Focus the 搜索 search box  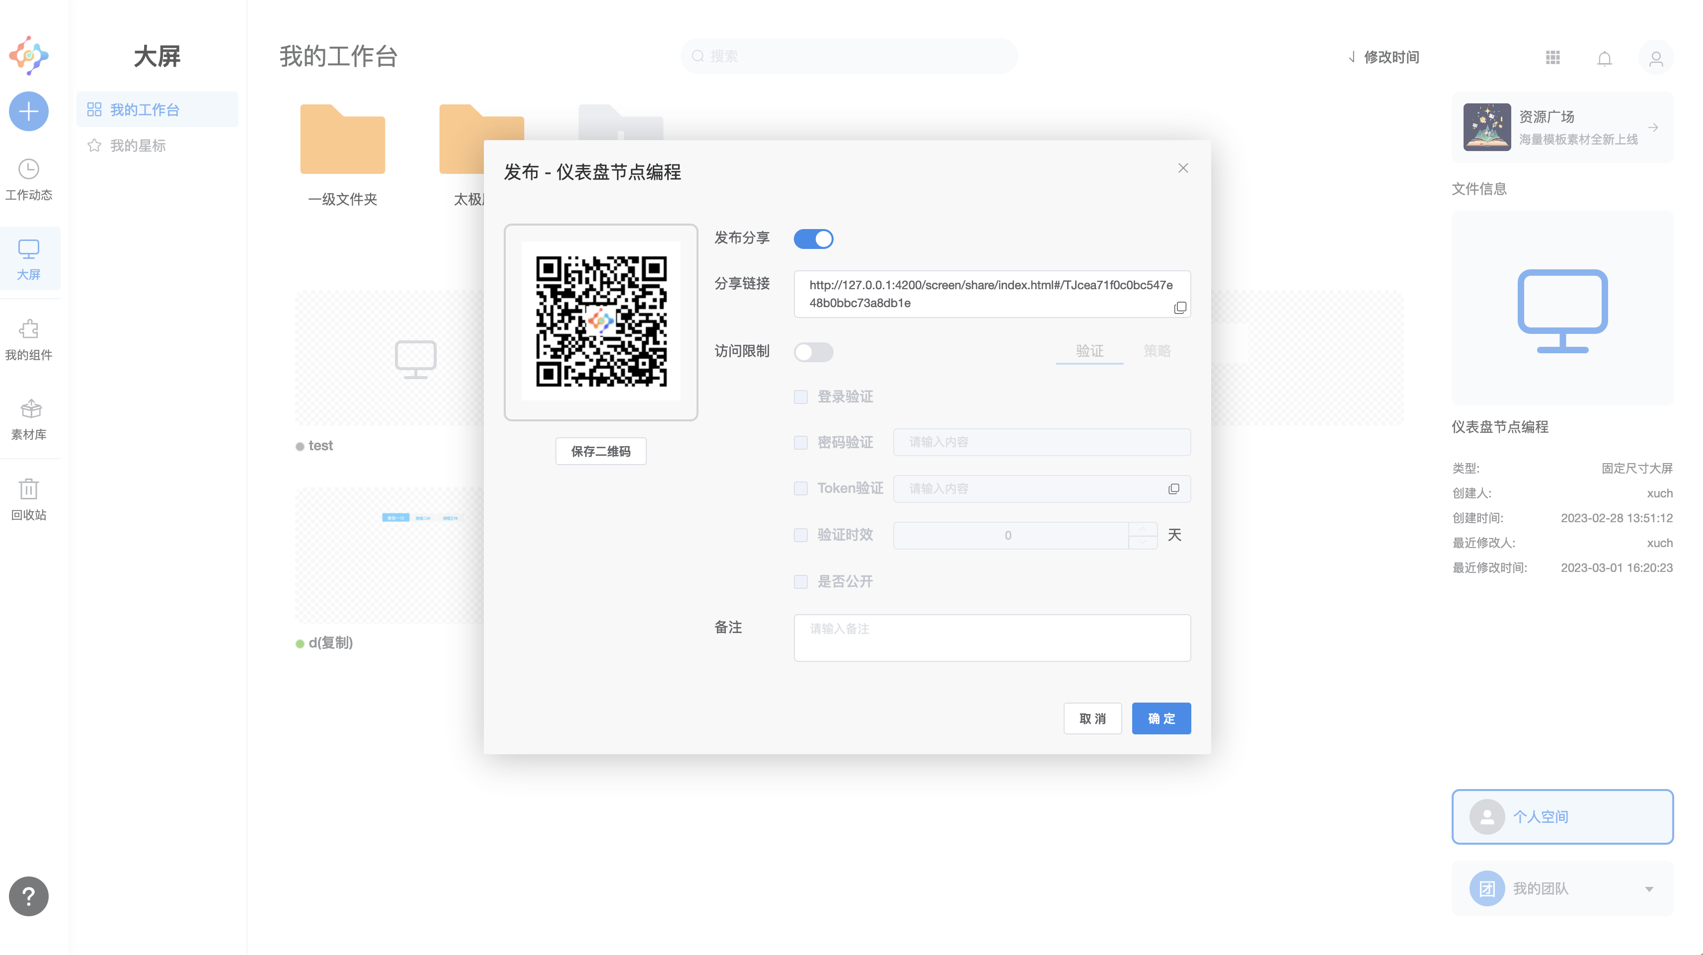point(849,56)
